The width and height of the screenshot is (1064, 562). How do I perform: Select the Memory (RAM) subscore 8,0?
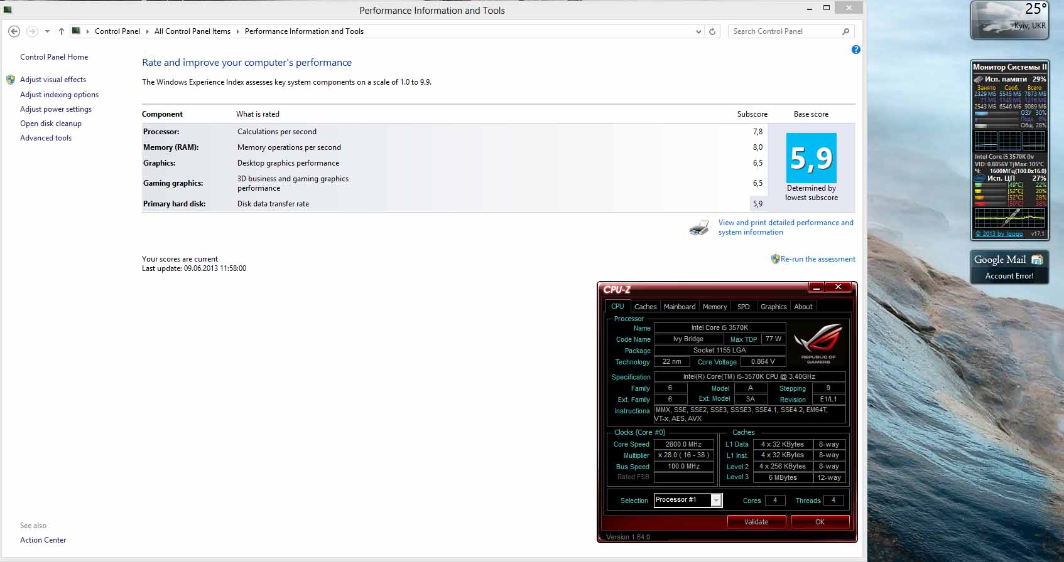[x=757, y=147]
